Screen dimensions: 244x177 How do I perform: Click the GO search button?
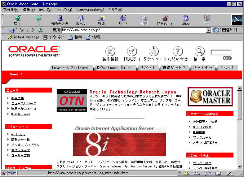click(227, 58)
